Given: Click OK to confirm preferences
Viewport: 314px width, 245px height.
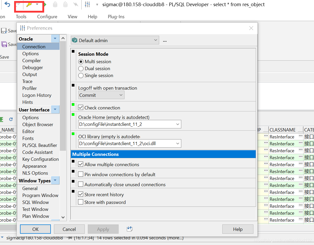Looking at the screenshot, I should 35,229.
